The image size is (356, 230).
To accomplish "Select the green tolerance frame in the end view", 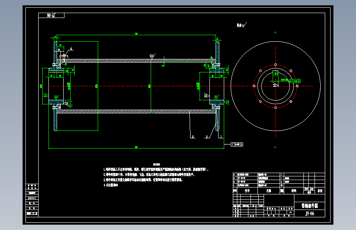I will [295, 81].
